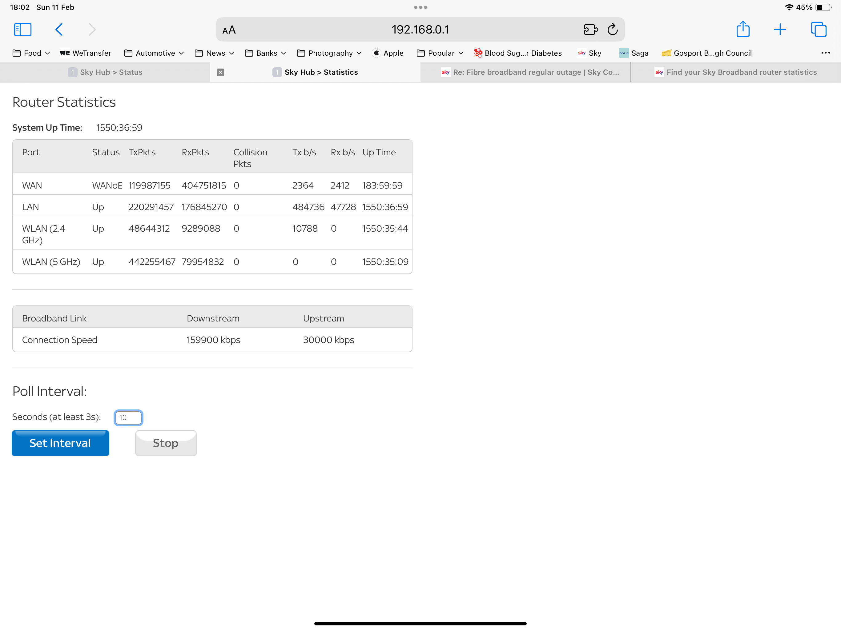Open the extensions menu in address bar

590,30
